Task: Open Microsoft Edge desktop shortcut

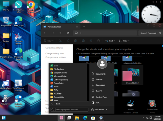Action: pos(18,54)
